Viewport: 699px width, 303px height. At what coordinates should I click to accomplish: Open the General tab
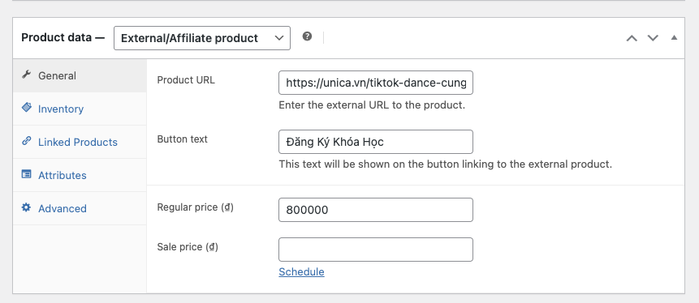(x=80, y=75)
